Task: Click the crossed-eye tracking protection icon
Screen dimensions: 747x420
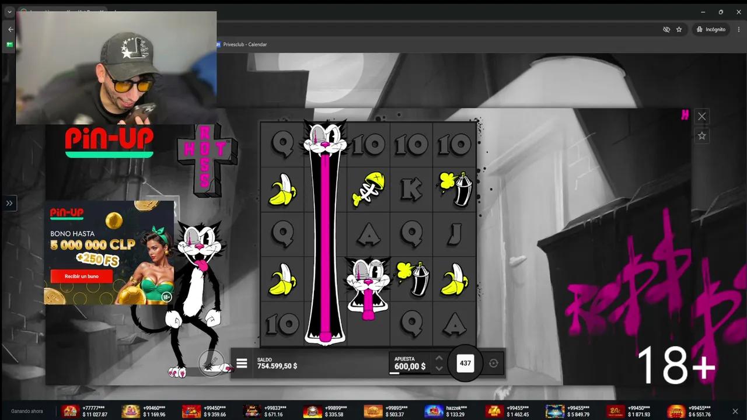Action: click(x=666, y=29)
